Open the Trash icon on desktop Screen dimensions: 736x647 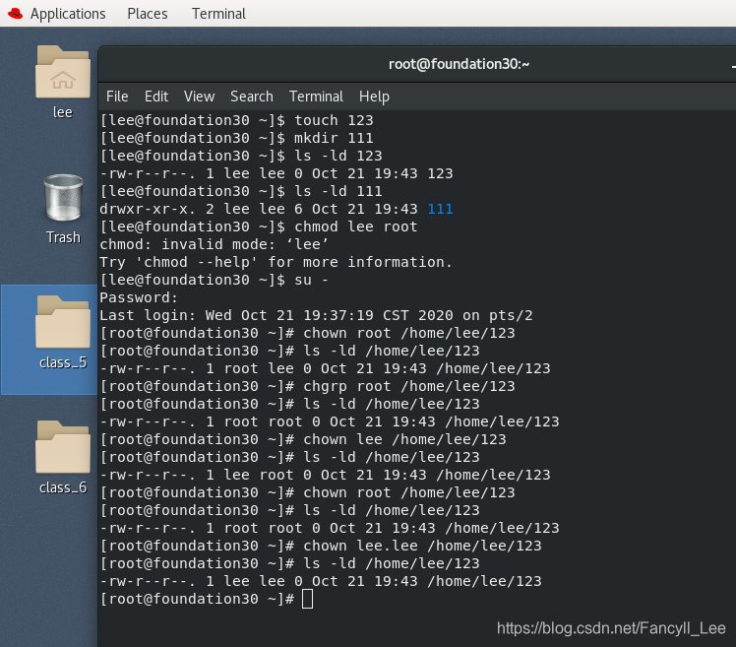pos(63,198)
